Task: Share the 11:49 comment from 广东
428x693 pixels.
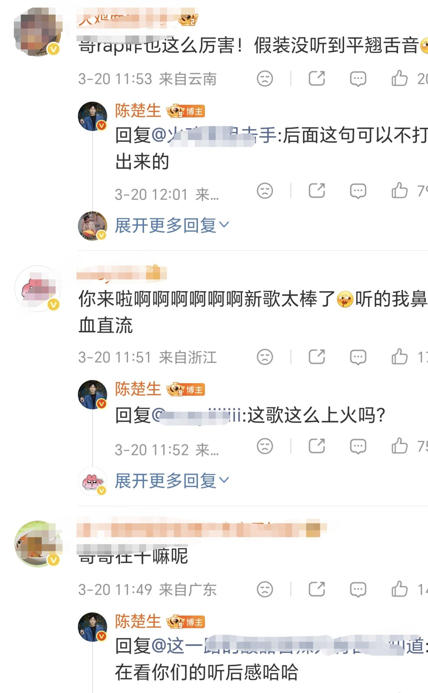Action: [317, 589]
